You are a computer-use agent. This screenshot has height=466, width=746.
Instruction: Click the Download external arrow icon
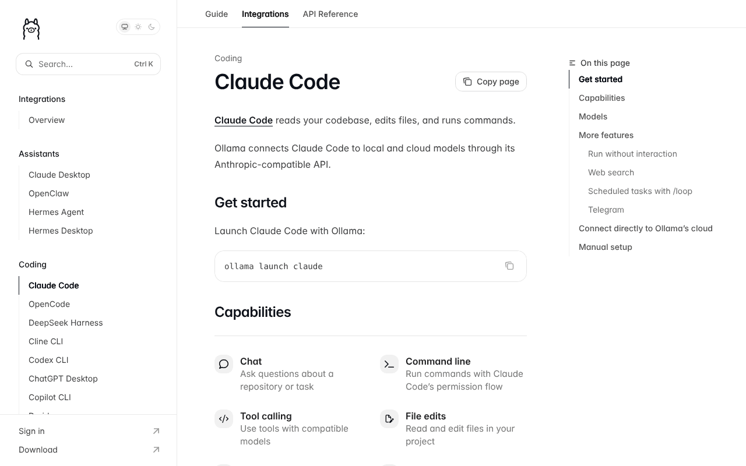[156, 450]
